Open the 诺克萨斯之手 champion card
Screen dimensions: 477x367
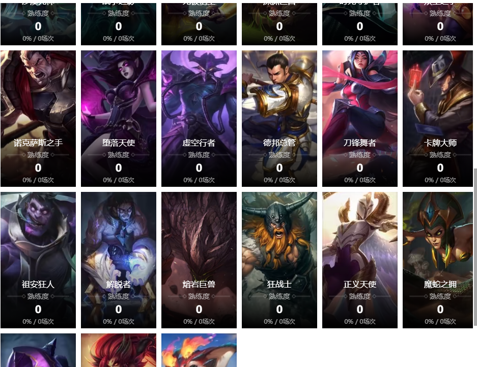click(x=38, y=118)
